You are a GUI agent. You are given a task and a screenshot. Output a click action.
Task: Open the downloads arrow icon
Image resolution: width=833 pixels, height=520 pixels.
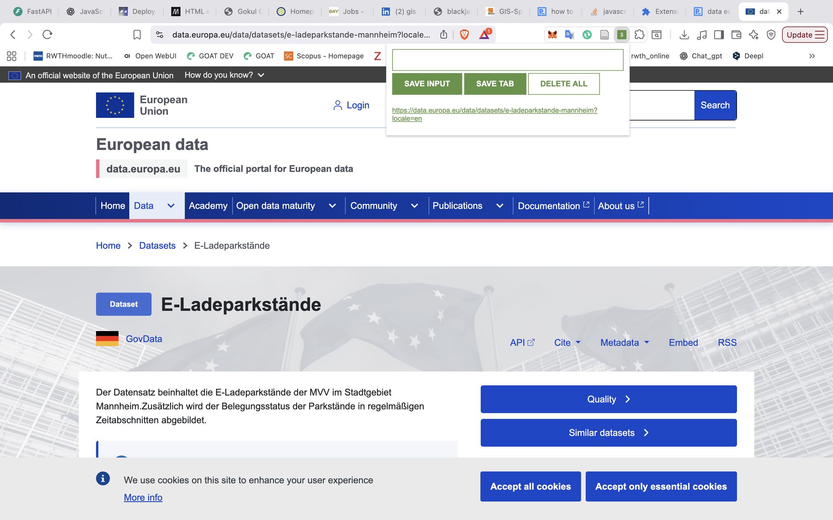tap(684, 35)
